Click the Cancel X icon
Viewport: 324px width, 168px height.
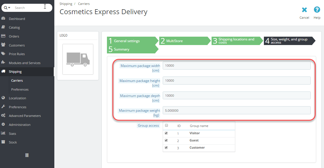point(304,10)
